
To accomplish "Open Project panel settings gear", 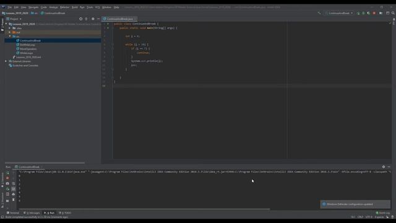I will [x=93, y=19].
